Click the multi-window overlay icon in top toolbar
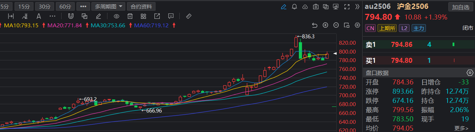This screenshot has height=132, width=475. coord(326,6)
